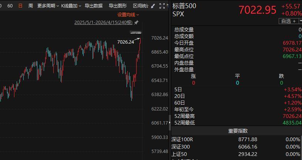Switch to 60-minute period

[10, 6]
